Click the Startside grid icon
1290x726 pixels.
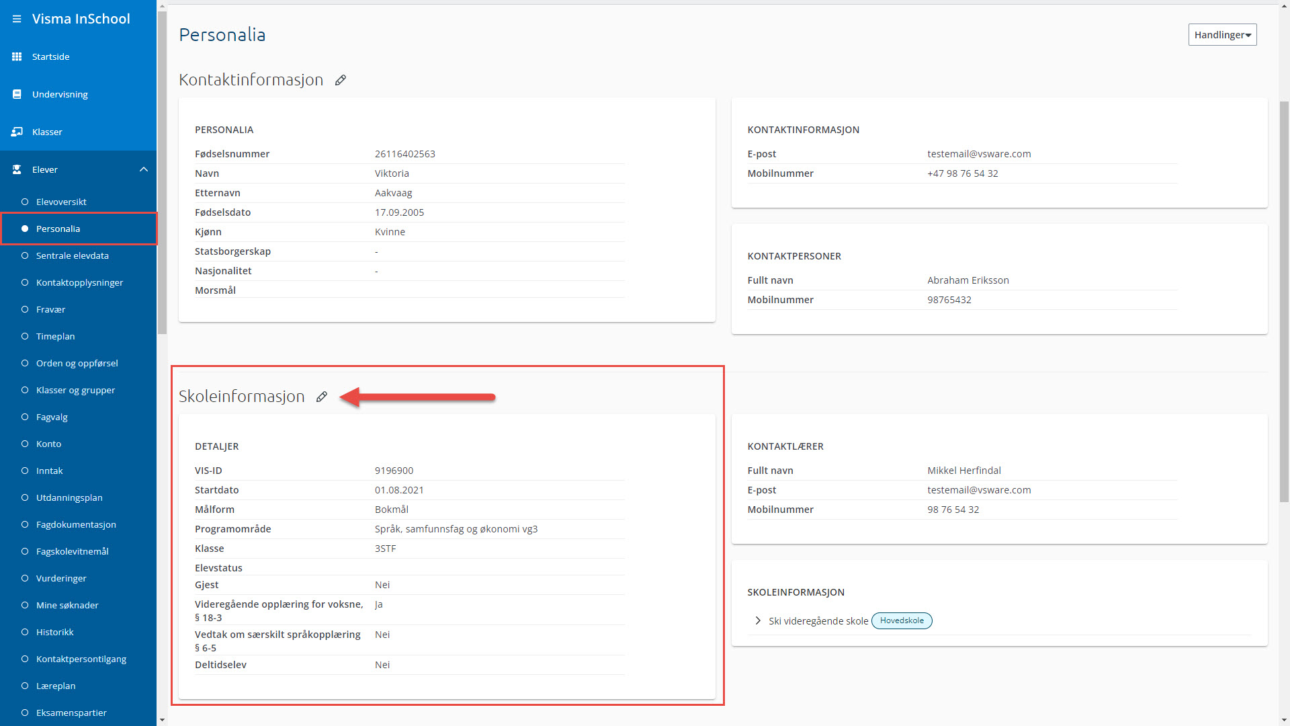[17, 56]
